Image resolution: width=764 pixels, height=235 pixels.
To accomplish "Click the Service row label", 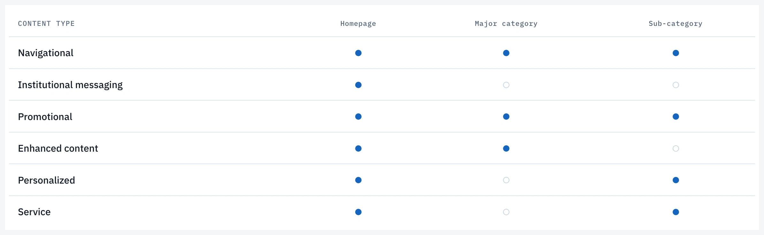I will pos(34,212).
